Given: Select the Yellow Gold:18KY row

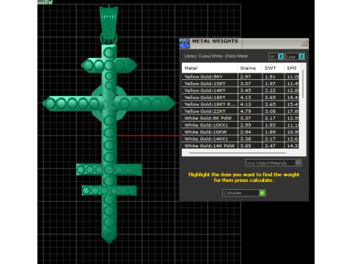Looking at the screenshot, I should click(x=241, y=98).
